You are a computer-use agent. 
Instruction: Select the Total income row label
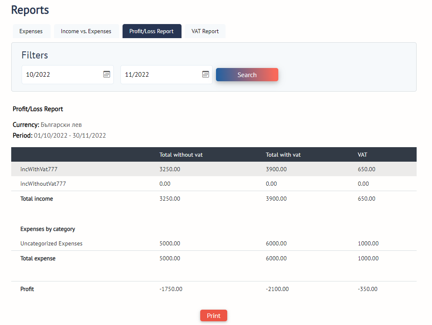tap(37, 199)
